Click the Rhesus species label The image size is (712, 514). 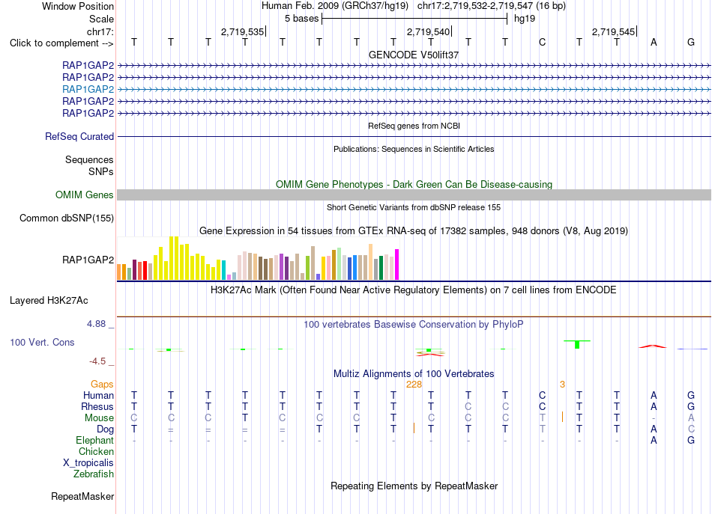97,406
